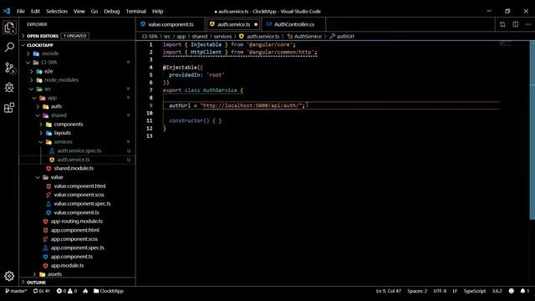Click the Split Editor icon

[516, 24]
